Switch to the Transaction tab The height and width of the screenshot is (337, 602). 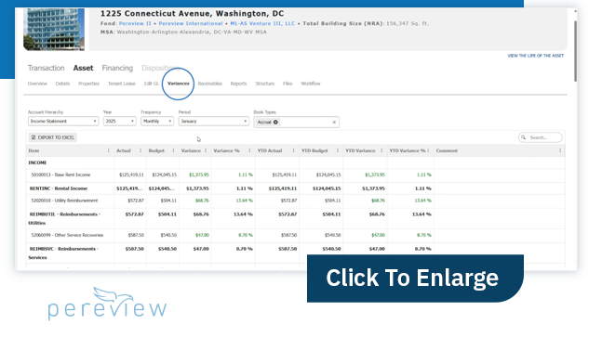47,68
